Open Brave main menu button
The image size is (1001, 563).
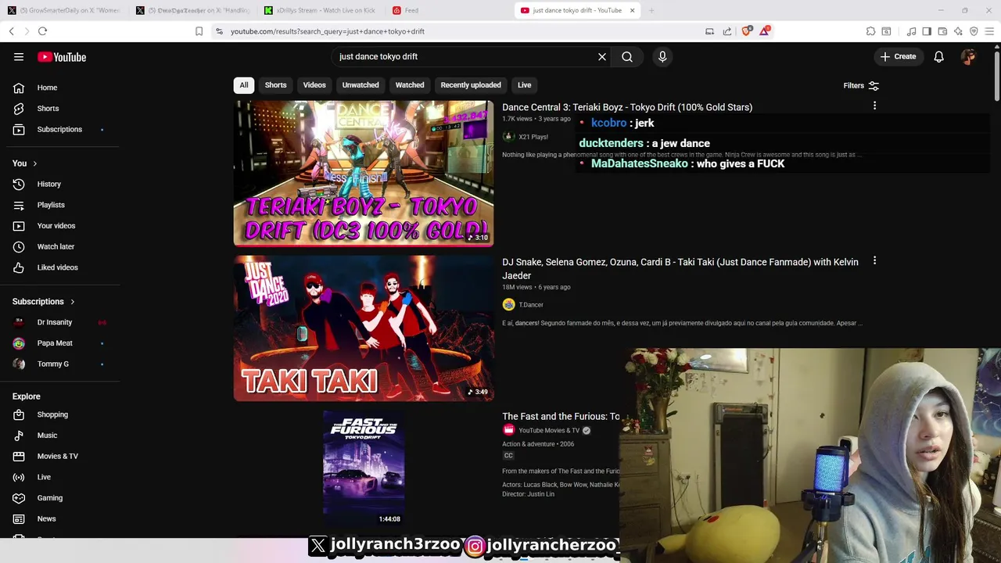click(x=989, y=31)
